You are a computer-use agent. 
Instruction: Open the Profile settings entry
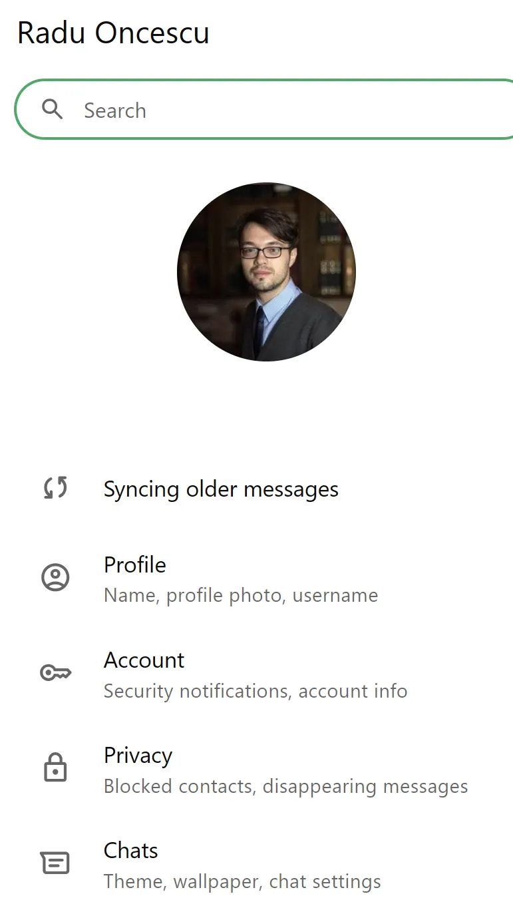pyautogui.click(x=256, y=578)
